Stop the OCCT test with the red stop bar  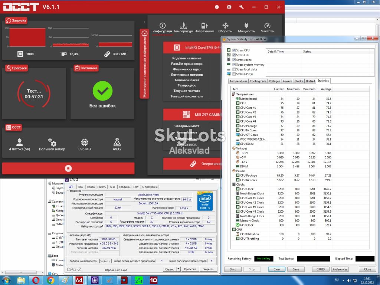pyautogui.click(x=68, y=168)
